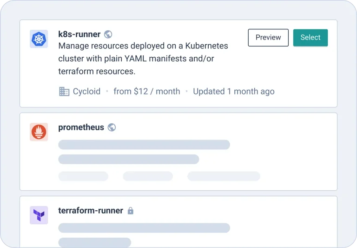Image resolution: width=357 pixels, height=248 pixels.
Task: Open the prometheus stack title
Action: 81,127
